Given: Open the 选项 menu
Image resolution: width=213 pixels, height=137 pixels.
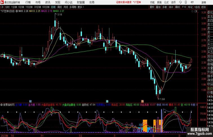Looking at the screenshot, I should [173, 2].
